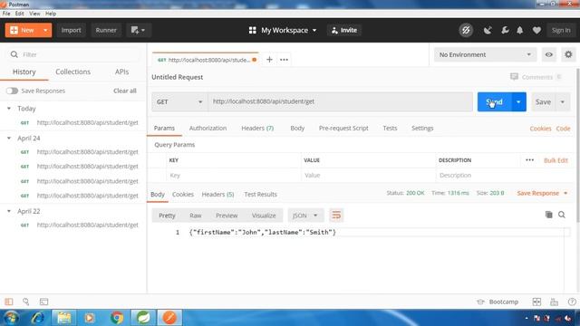Screen dimensions: 580x326
Task: Select the Visualize response view
Action: click(x=264, y=216)
